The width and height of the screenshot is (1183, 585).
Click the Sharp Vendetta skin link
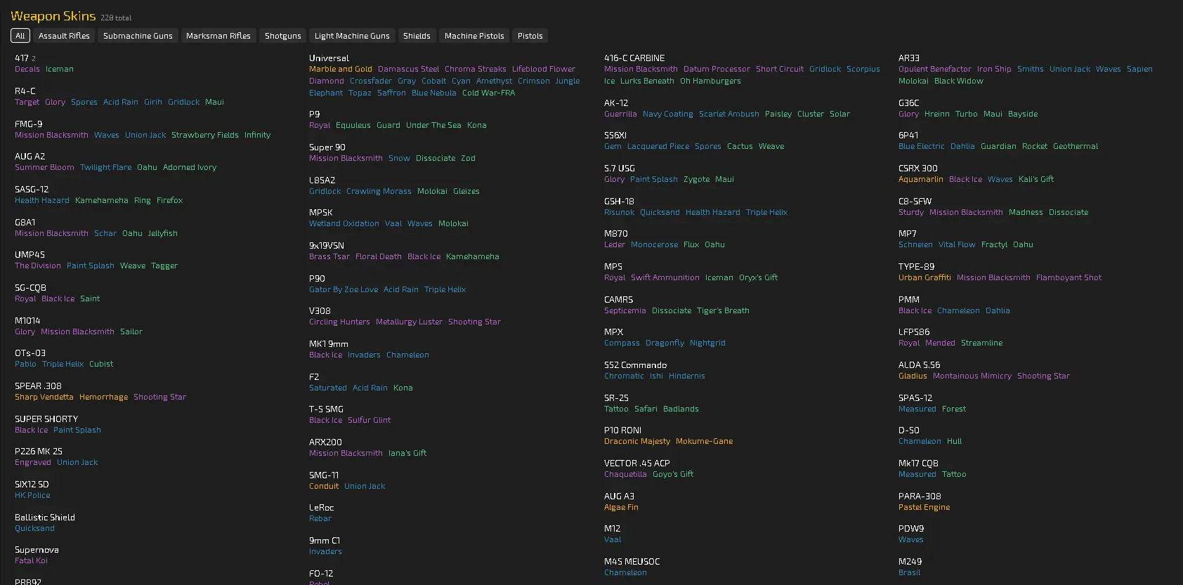[x=44, y=397]
